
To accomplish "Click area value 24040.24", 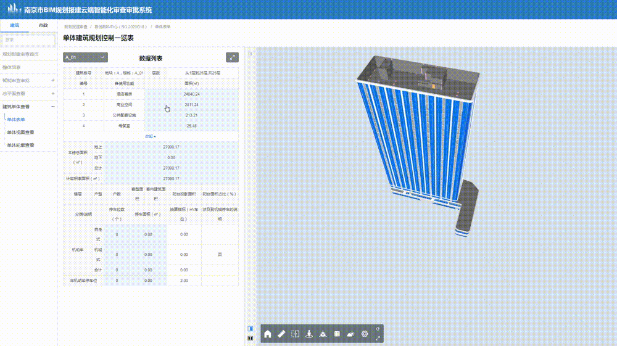I will pos(192,94).
